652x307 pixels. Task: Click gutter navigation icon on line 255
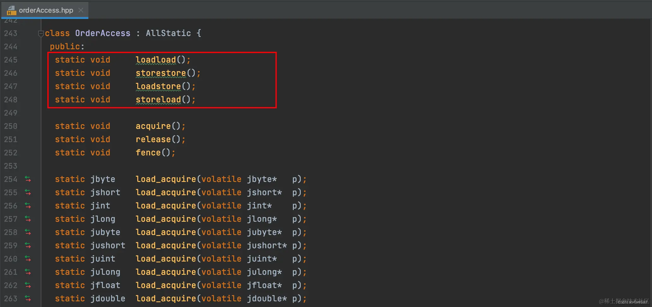(x=28, y=192)
